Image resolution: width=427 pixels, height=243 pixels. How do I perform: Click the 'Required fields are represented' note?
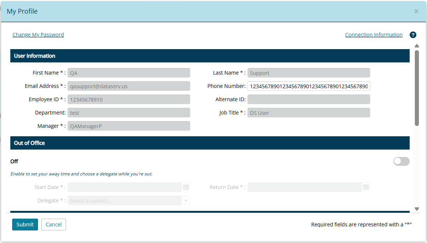[x=361, y=225]
